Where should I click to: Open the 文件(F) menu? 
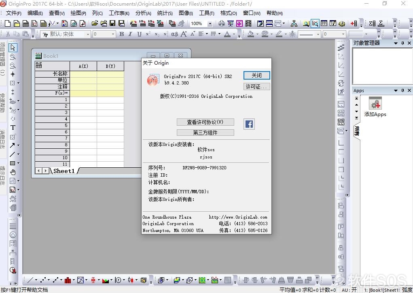point(13,13)
